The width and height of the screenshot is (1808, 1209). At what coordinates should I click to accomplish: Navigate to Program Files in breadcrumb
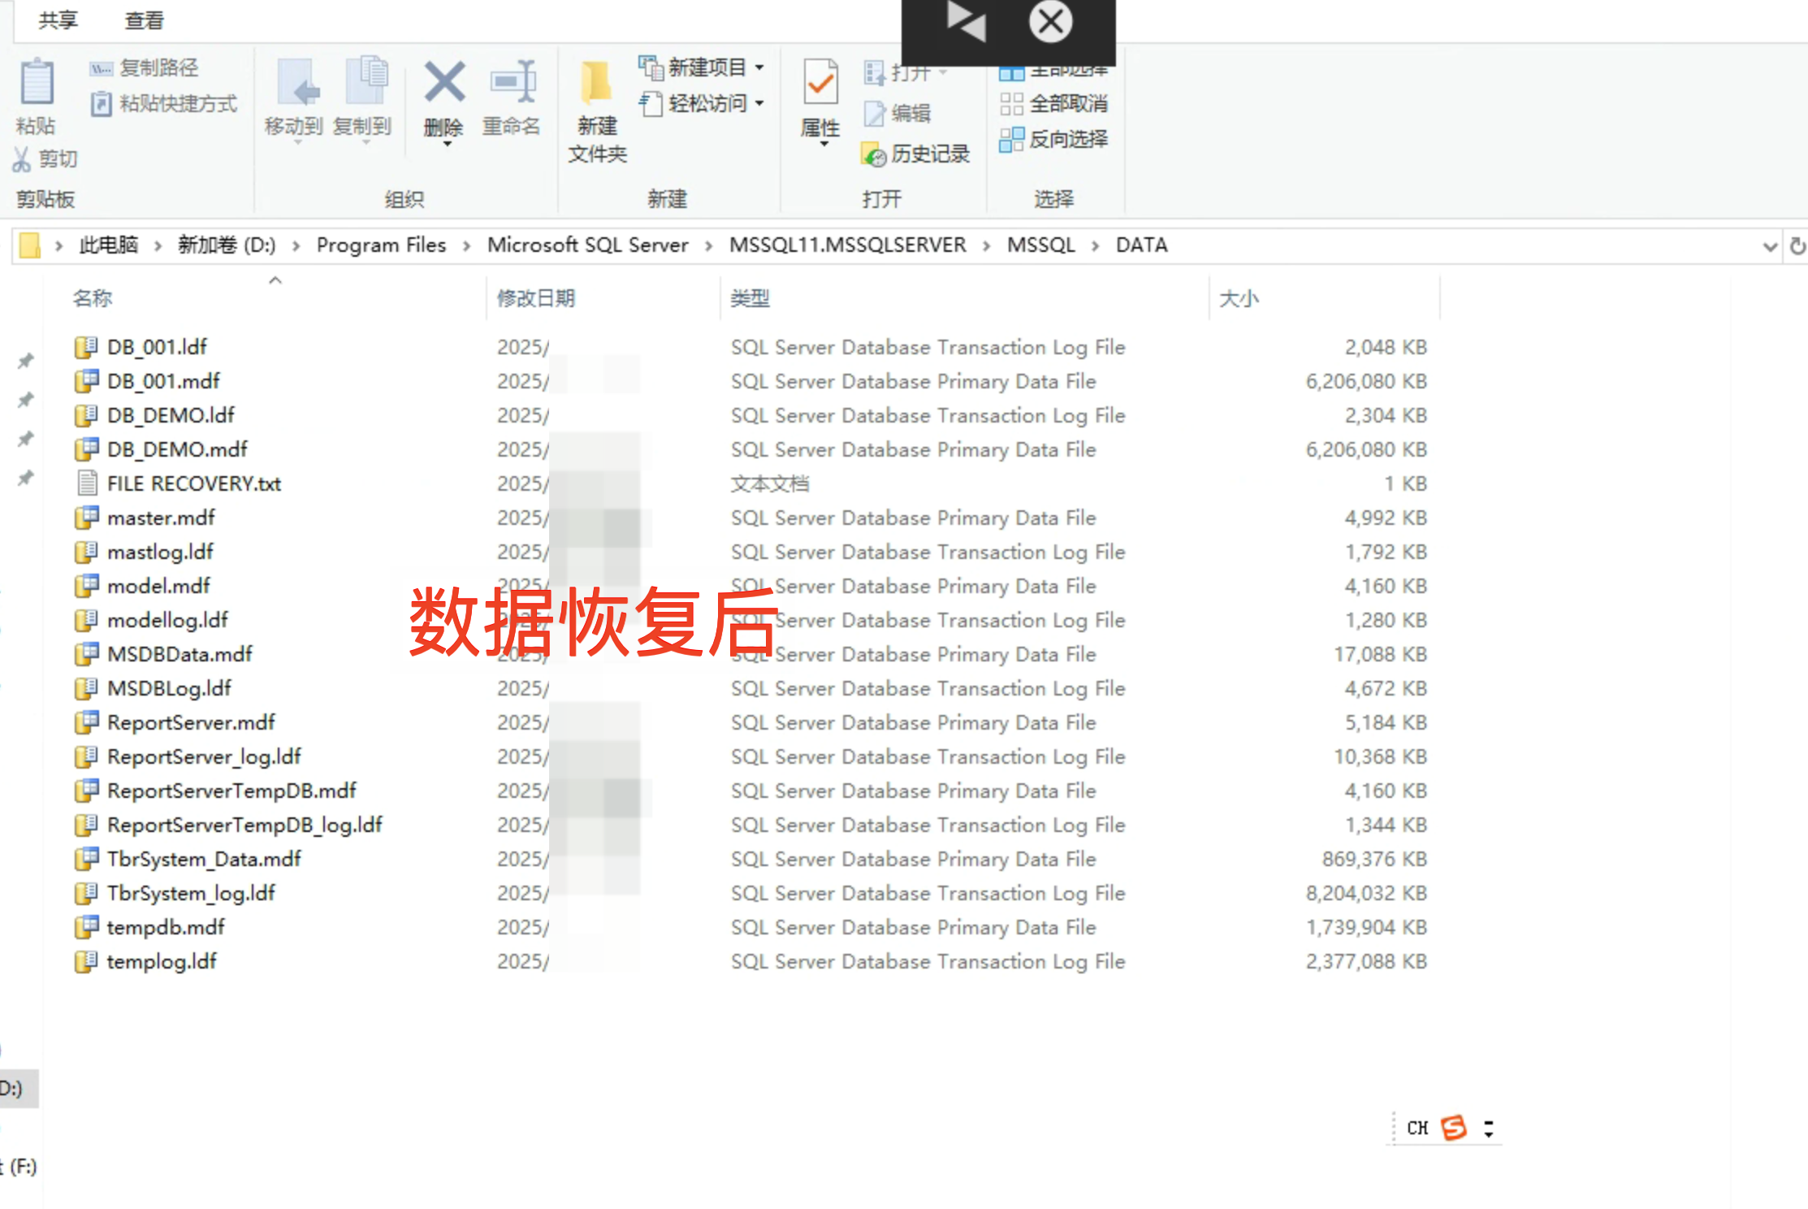[x=381, y=245]
